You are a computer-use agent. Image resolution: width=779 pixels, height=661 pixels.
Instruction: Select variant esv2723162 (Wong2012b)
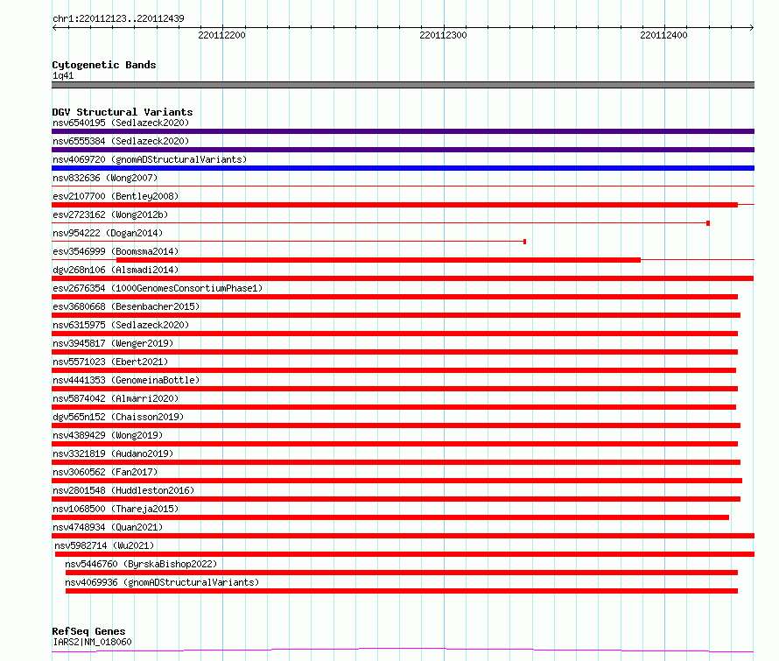[110, 214]
